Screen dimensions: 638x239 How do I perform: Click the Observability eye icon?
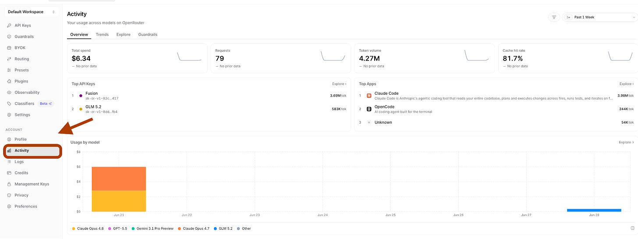(x=10, y=93)
